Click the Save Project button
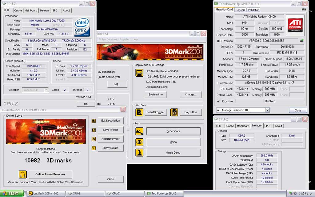Viewport: 315px width, 197px height. 110,130
